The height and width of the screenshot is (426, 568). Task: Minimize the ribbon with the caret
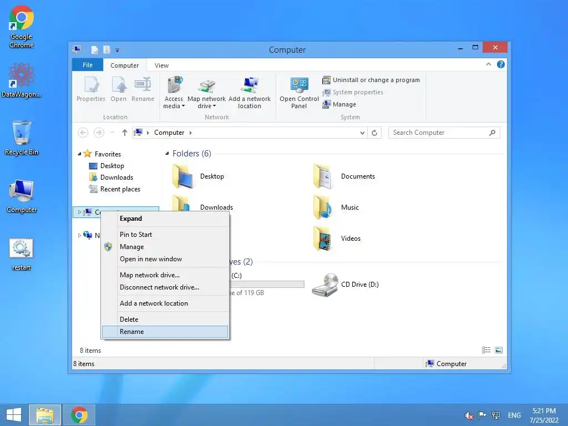[x=489, y=64]
